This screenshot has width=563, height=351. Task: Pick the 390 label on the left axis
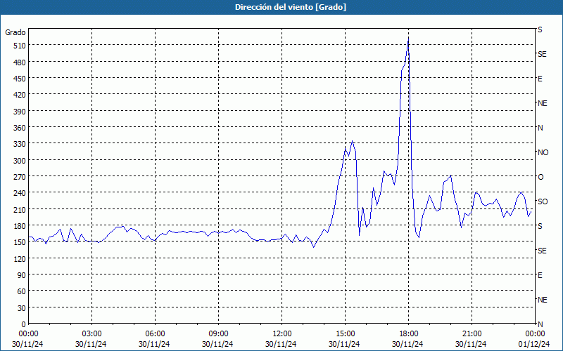[20, 112]
